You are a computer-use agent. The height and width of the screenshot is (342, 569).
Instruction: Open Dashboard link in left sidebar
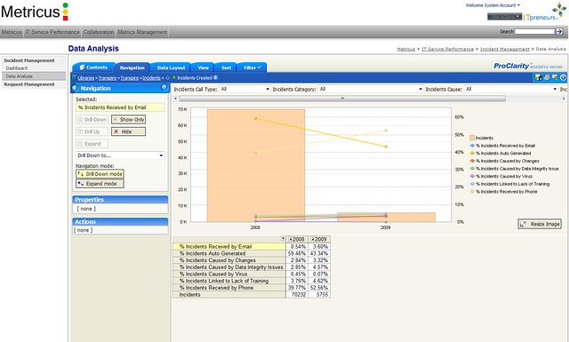click(17, 68)
